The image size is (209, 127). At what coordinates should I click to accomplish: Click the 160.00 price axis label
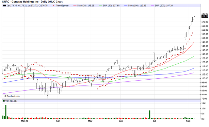point(205,30)
